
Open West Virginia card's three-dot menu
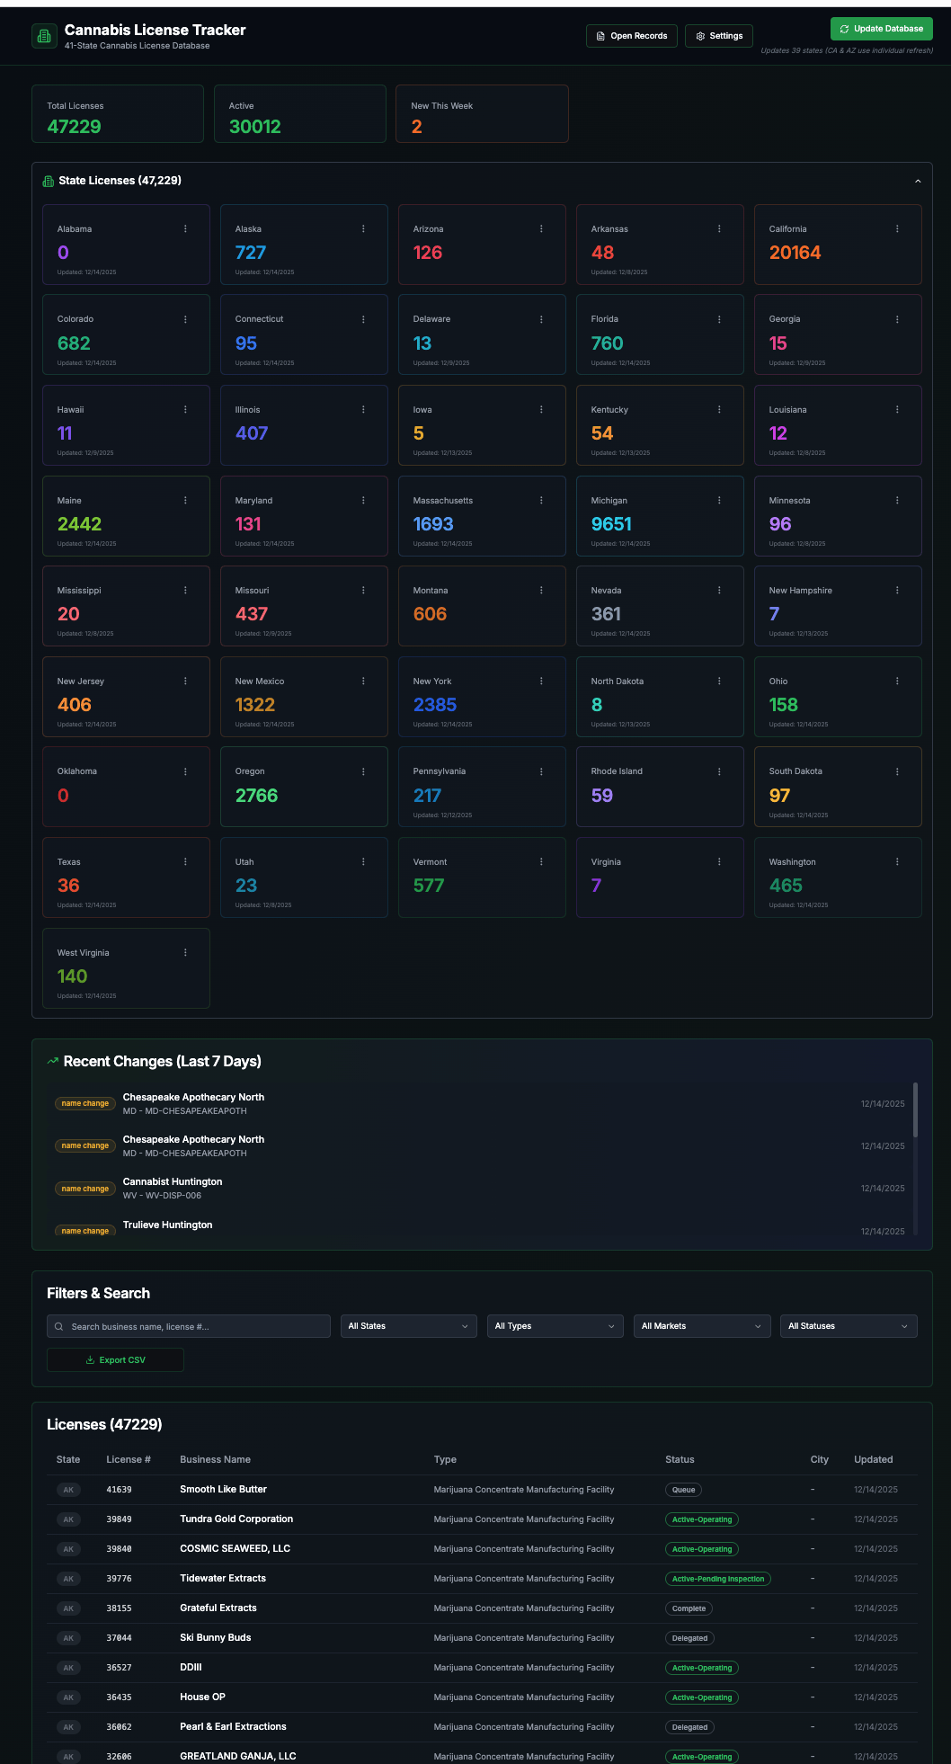click(x=185, y=953)
